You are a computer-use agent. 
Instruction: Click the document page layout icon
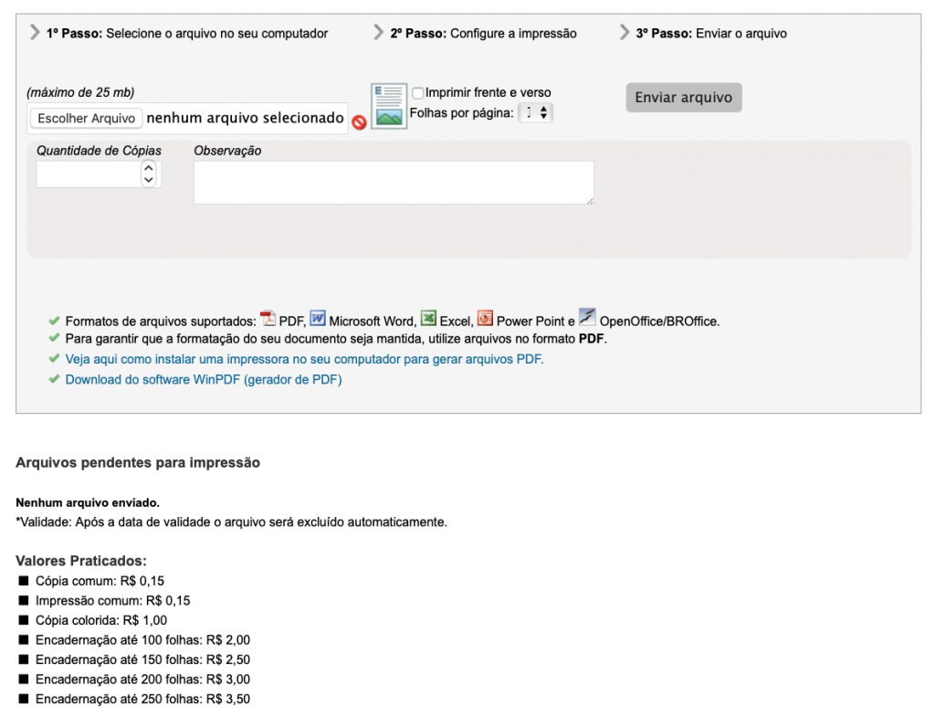(x=388, y=106)
